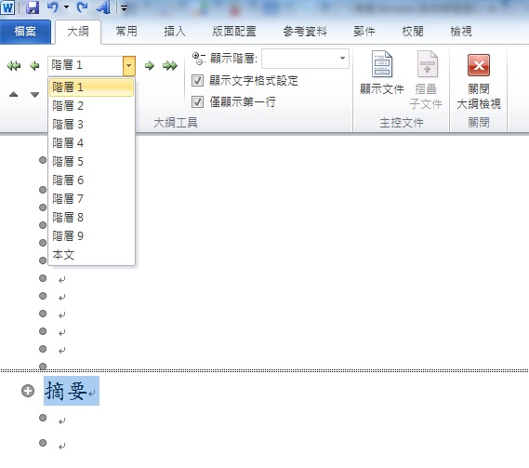Screen dimensions: 529x468
Task: Undo the last action
Action: coord(53,7)
